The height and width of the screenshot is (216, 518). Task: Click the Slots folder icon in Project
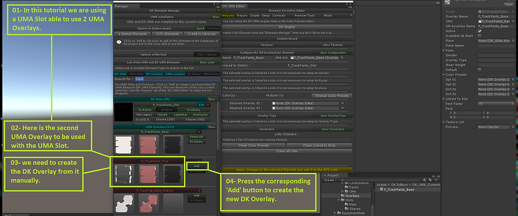[343, 200]
